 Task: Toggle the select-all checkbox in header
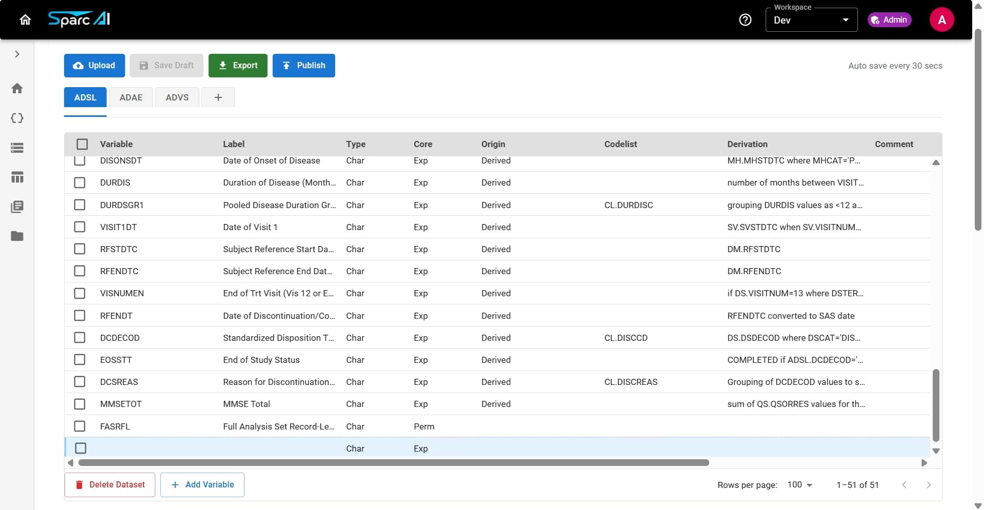[82, 144]
